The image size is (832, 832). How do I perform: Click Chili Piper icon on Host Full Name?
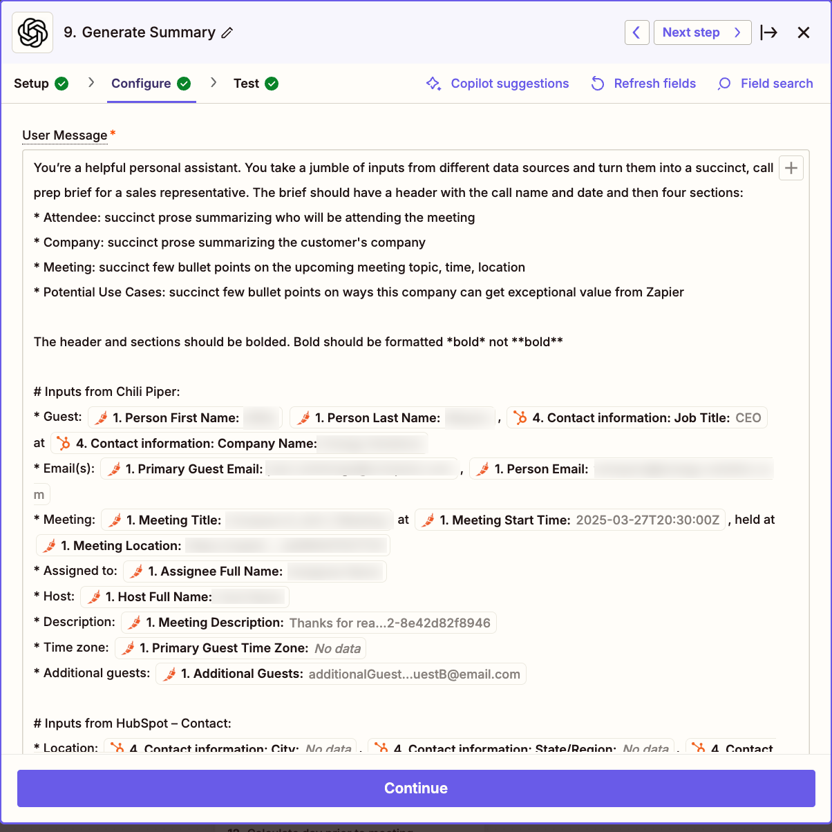(x=93, y=596)
